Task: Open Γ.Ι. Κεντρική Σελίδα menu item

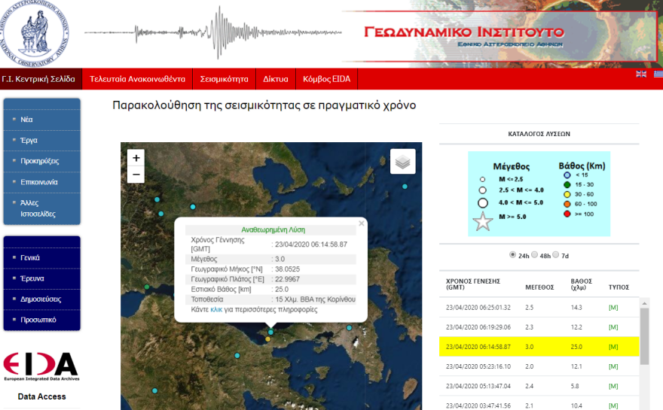Action: 41,79
